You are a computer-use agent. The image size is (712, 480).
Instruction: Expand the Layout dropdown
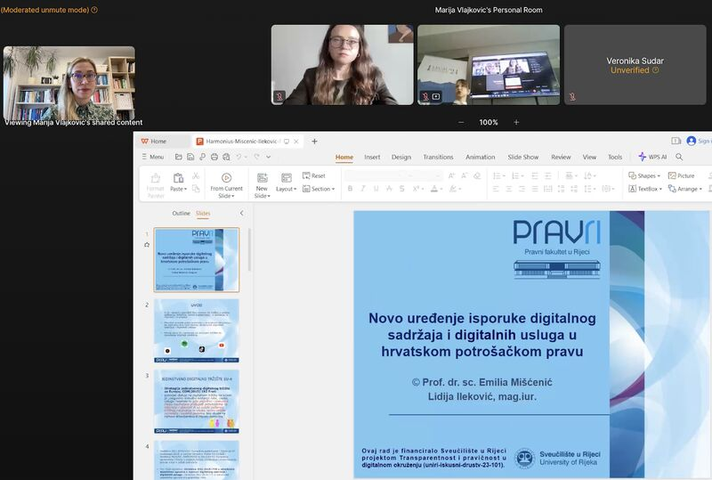pyautogui.click(x=286, y=189)
